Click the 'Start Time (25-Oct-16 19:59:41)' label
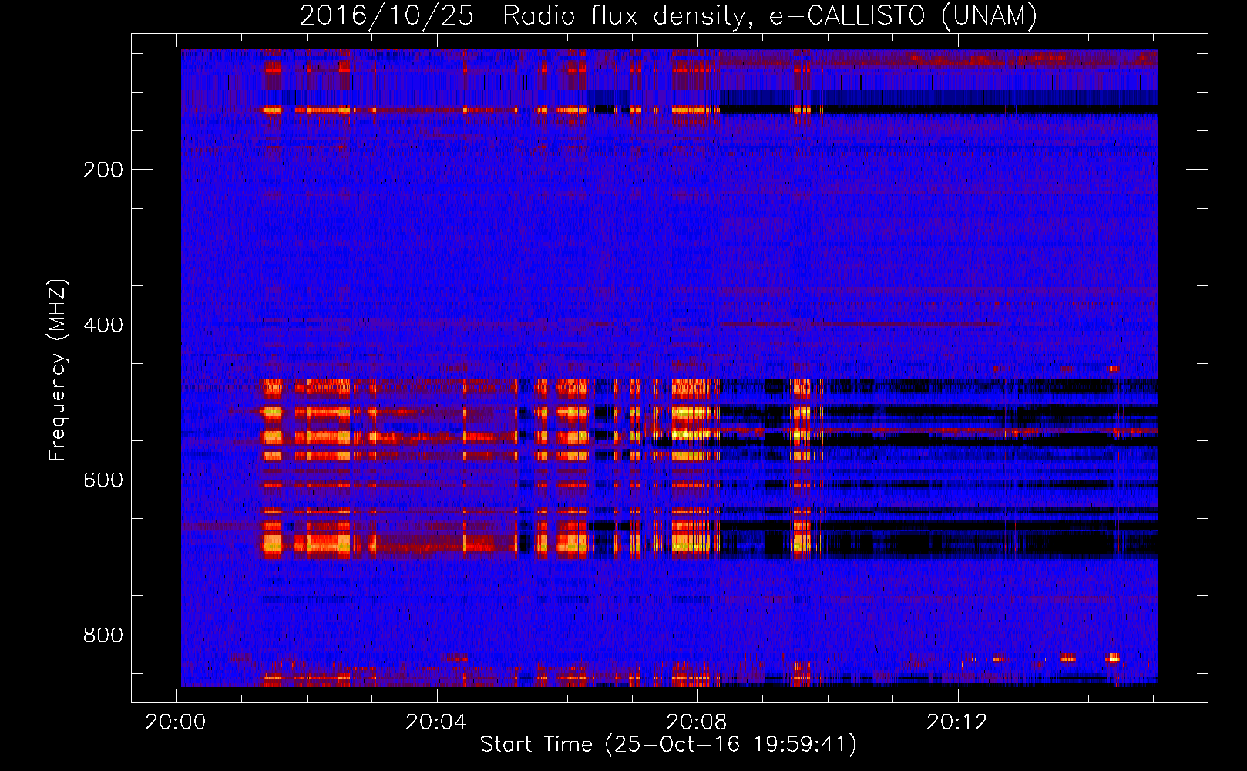Screen dimensions: 1247x771 (x=668, y=745)
